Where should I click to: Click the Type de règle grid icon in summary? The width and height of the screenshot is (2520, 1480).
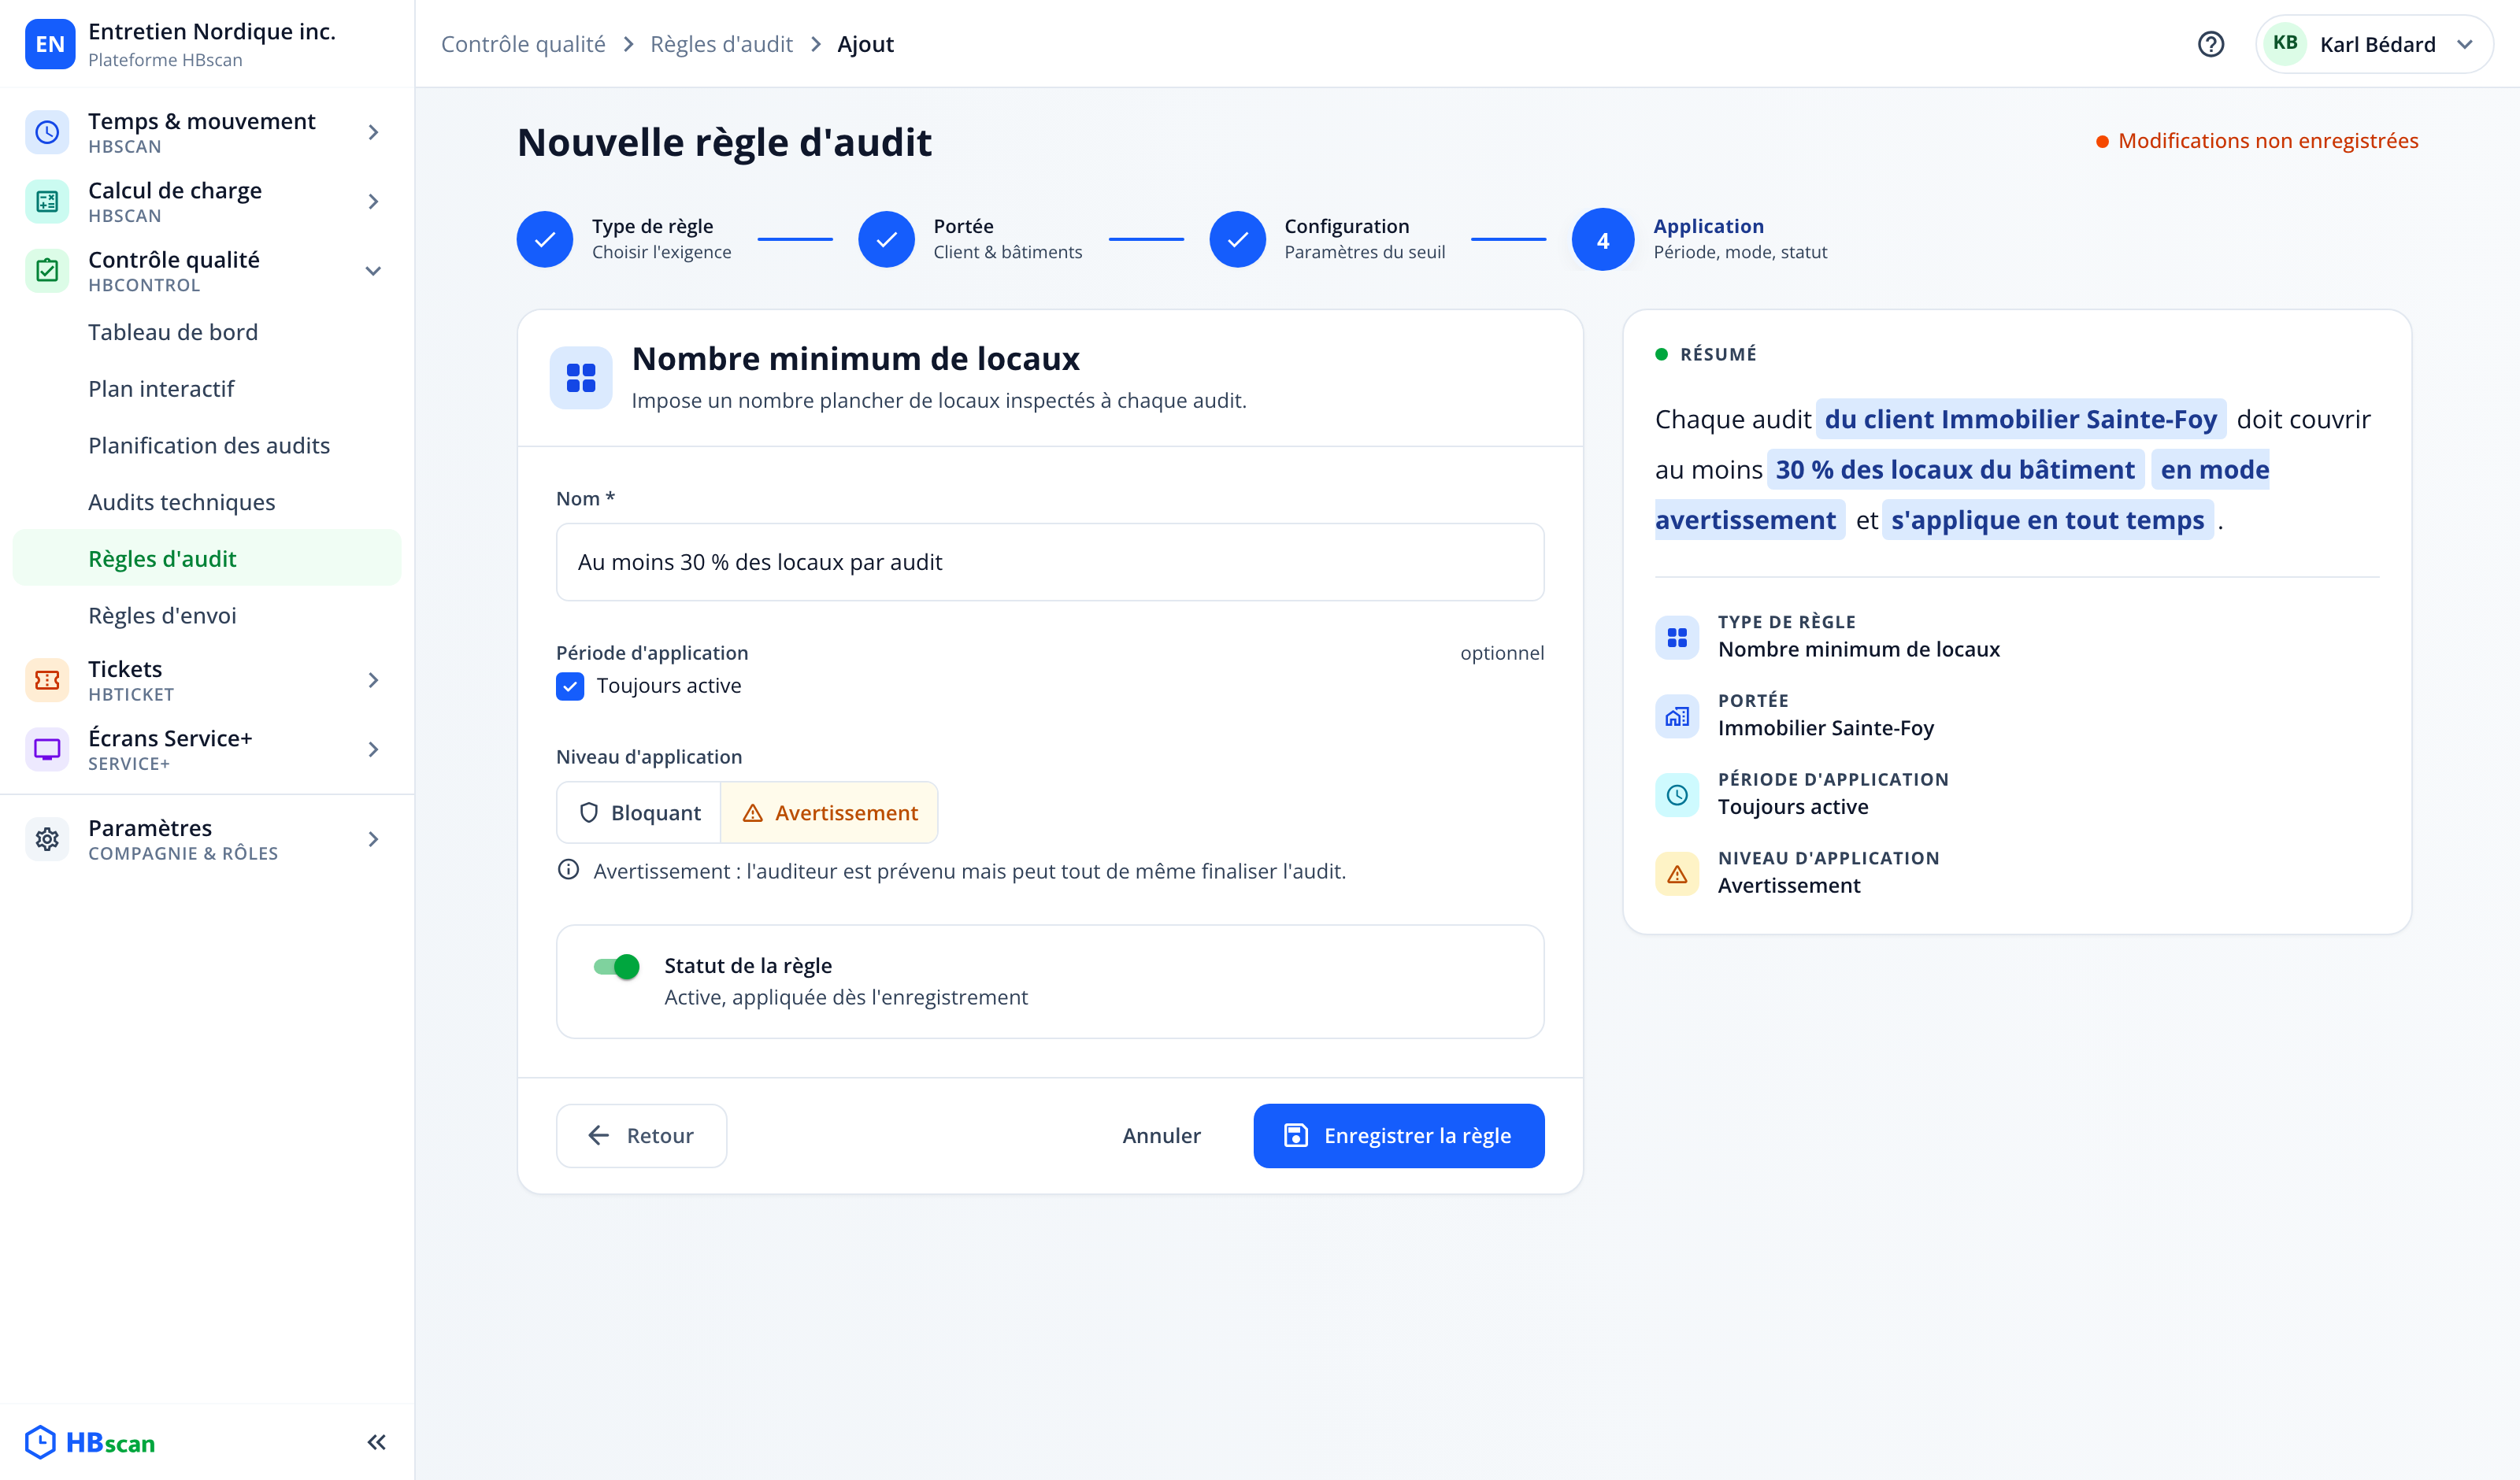[x=1677, y=637]
